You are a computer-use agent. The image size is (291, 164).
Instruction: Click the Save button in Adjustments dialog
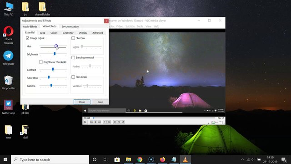(100, 102)
